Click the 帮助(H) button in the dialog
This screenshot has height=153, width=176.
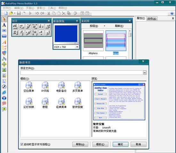coord(80,144)
